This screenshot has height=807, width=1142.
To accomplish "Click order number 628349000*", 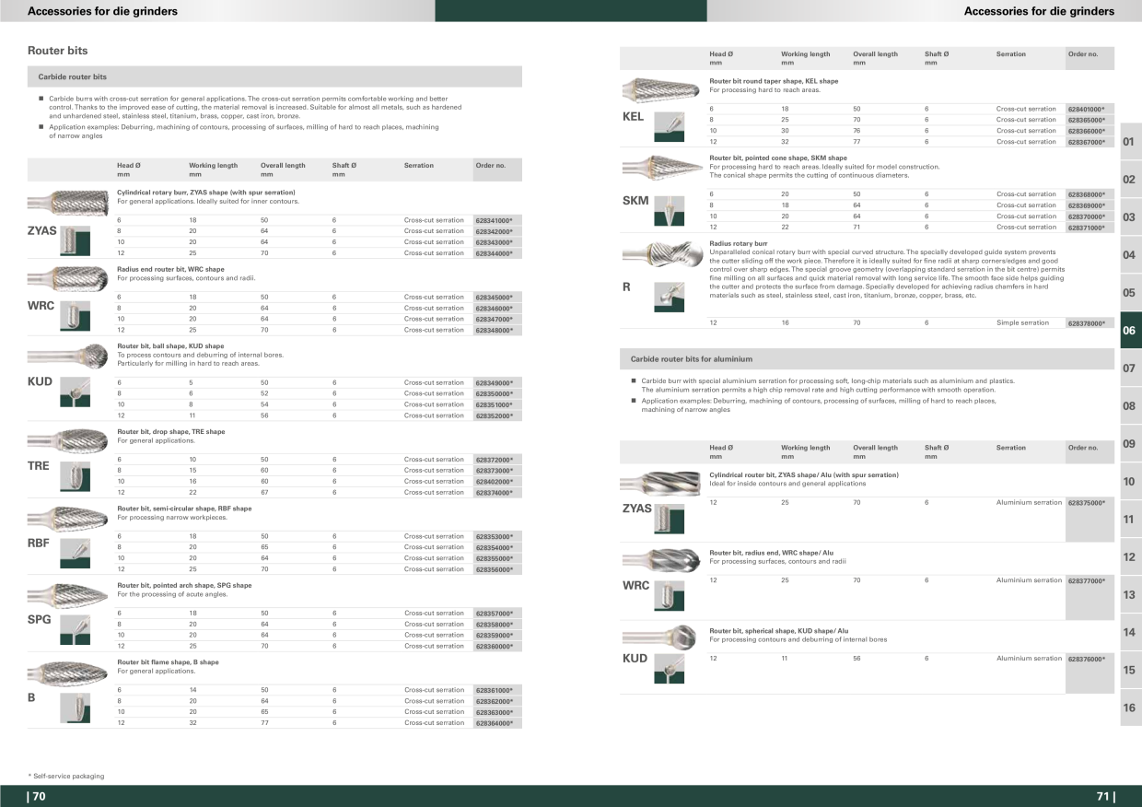I will 493,382.
